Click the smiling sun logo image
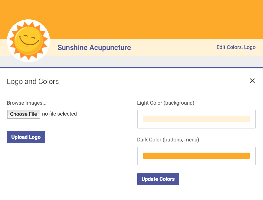263x200 pixels. coord(29,41)
